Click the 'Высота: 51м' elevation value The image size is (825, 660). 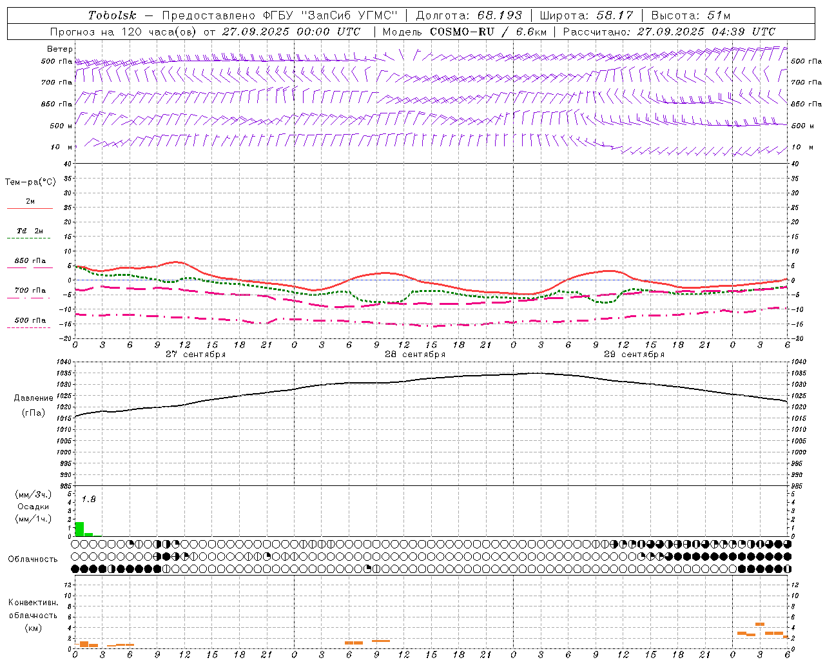pos(691,15)
